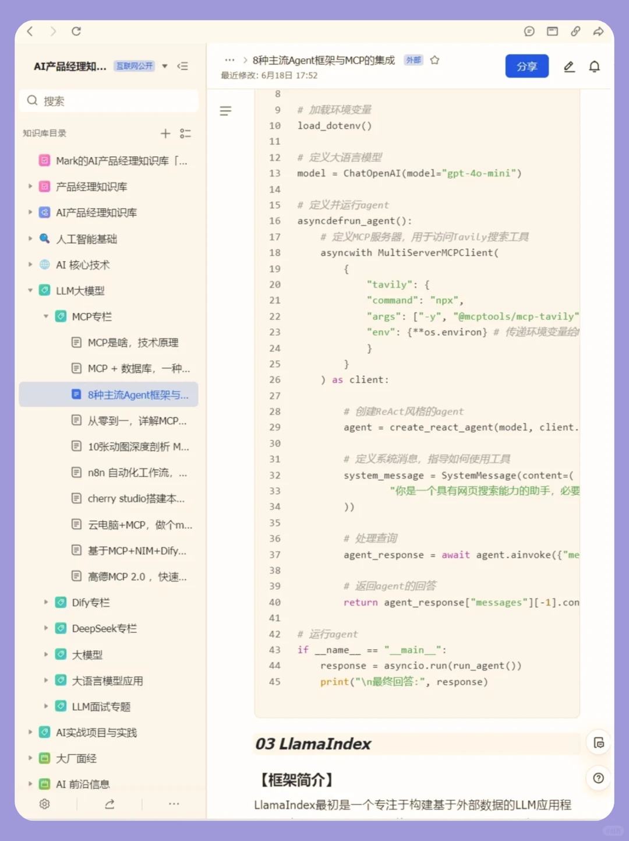Click the 03 LlamaIndex heading
Screen dimensions: 629x841
click(x=313, y=744)
